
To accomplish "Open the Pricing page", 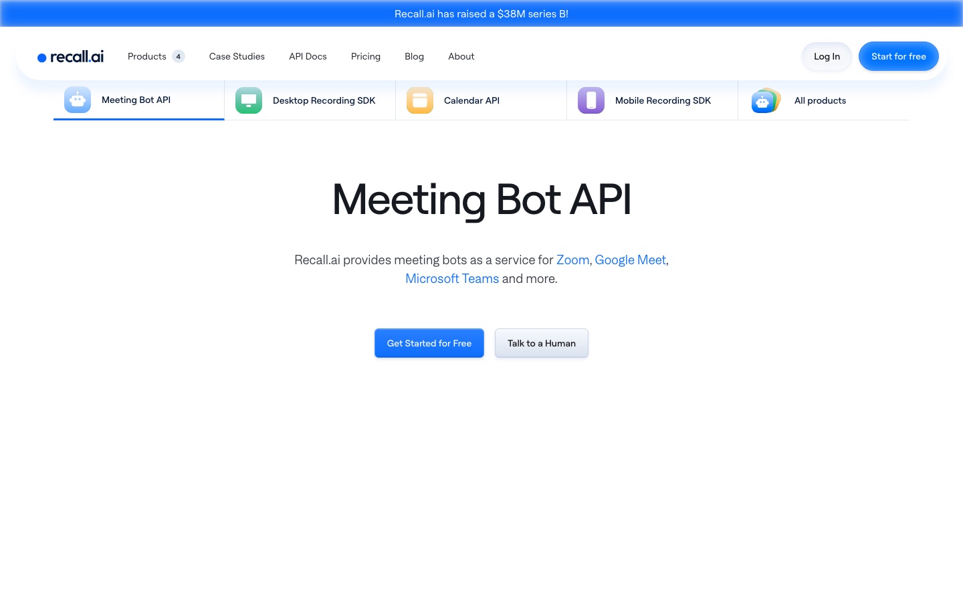I will [366, 56].
